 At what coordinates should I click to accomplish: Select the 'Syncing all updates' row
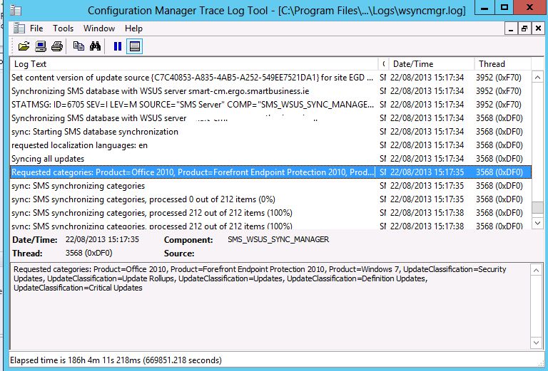(271, 159)
